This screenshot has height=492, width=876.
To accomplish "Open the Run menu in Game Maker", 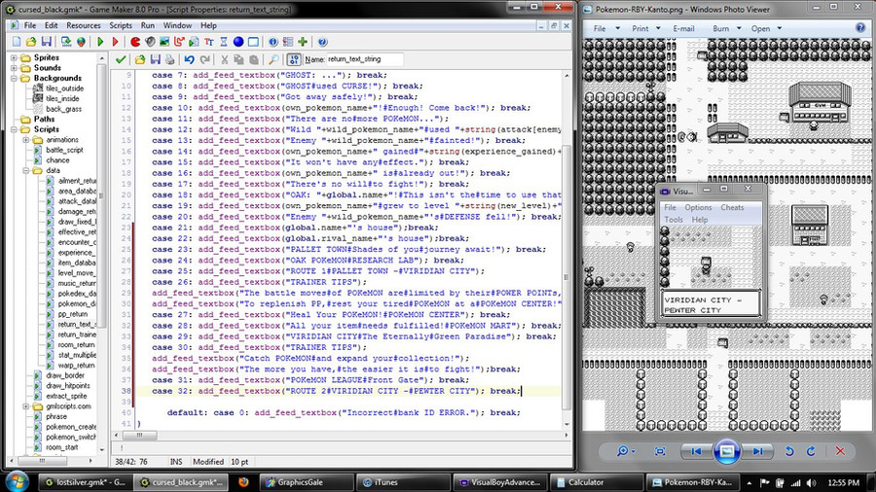I will [148, 25].
